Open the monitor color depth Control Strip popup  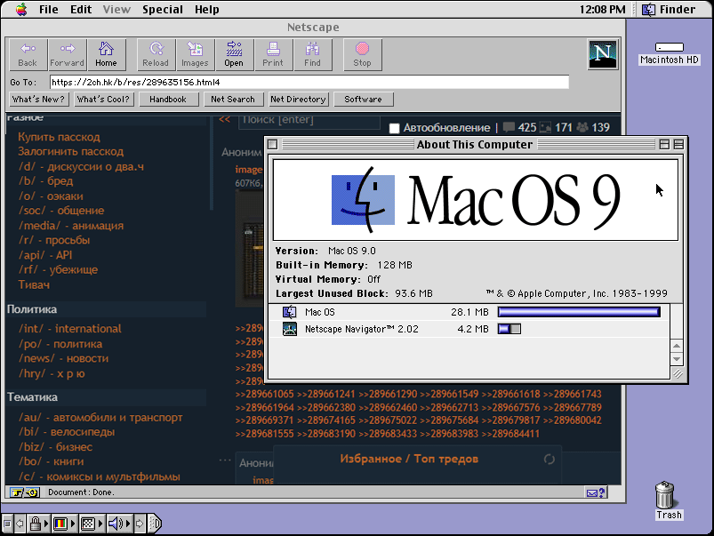click(x=64, y=524)
